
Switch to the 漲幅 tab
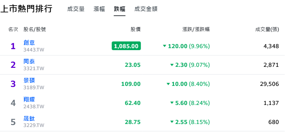click(x=99, y=9)
